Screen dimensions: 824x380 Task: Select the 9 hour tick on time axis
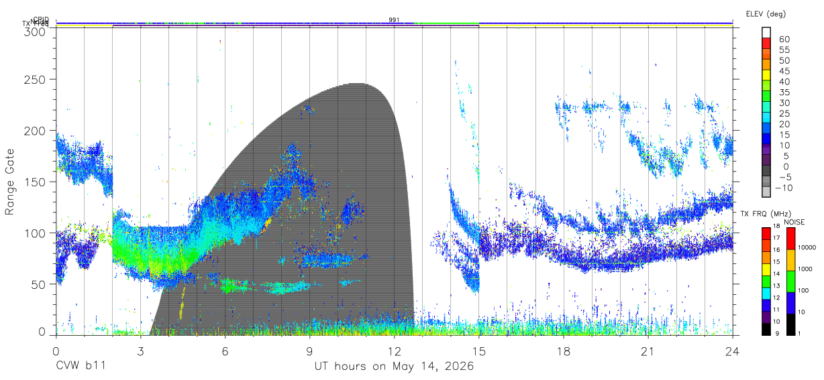(x=309, y=351)
